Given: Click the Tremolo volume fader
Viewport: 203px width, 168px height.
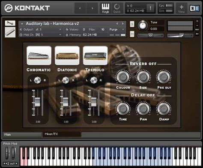Looking at the screenshot, I should 94,102.
